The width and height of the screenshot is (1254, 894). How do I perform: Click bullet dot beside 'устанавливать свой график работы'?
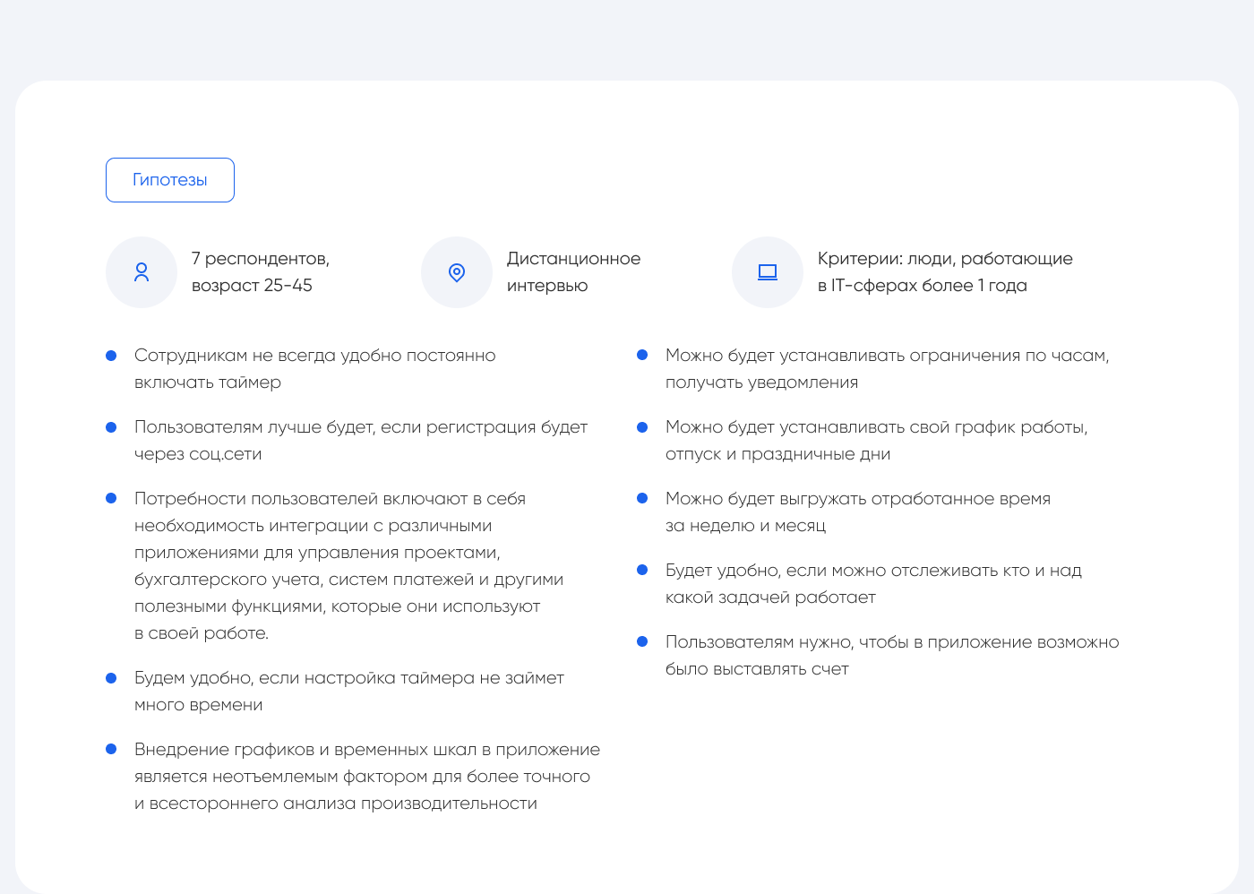[x=642, y=427]
